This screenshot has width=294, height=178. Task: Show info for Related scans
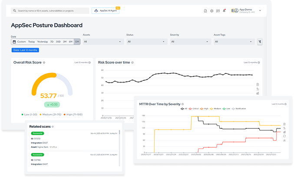coord(53,127)
